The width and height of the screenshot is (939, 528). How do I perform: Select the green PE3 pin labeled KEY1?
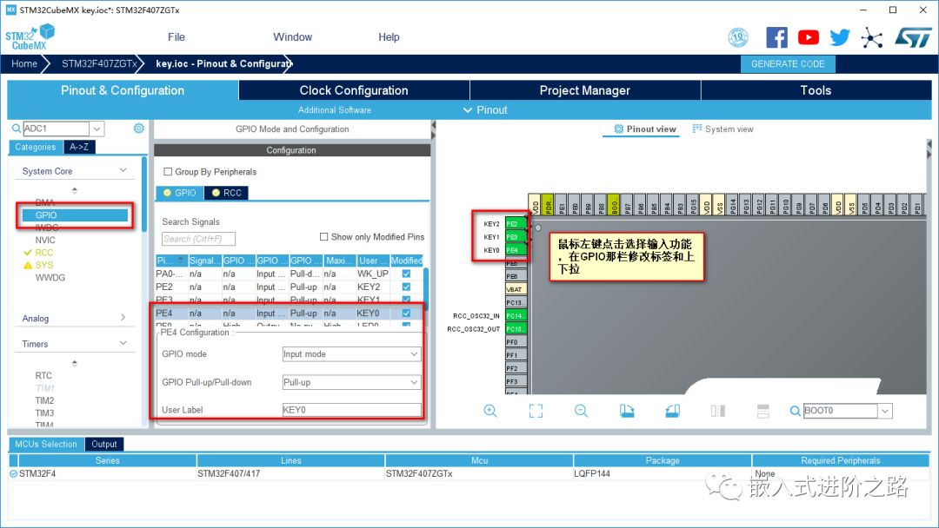516,237
